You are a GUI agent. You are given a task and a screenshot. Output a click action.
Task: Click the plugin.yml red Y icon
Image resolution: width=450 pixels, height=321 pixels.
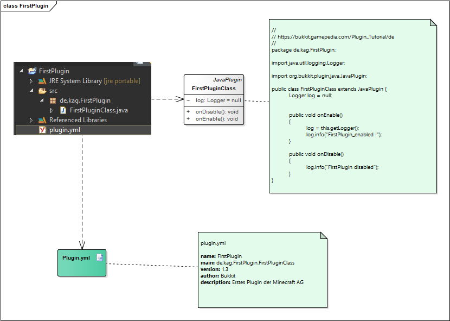tap(42, 130)
